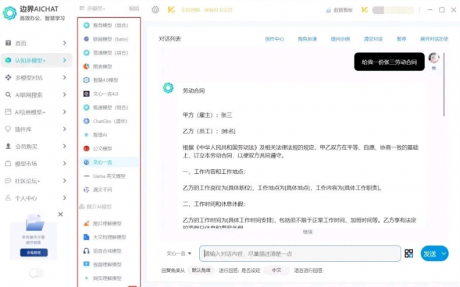Screen dimensions: 460x287
Task: Select 图片理解模型 icon
Action: 86,224
